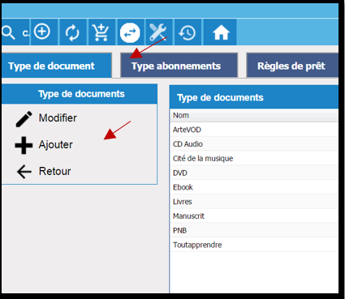This screenshot has width=345, height=299.
Task: Select the Manuscrit row
Action: [x=254, y=216]
